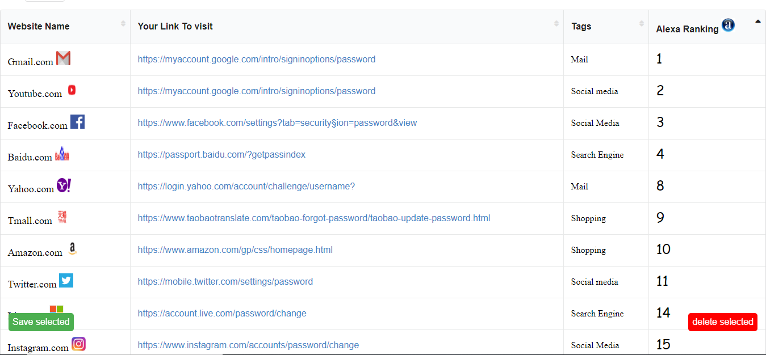Click the Shopping tag in Tmall row
This screenshot has height=355, width=766.
(588, 218)
